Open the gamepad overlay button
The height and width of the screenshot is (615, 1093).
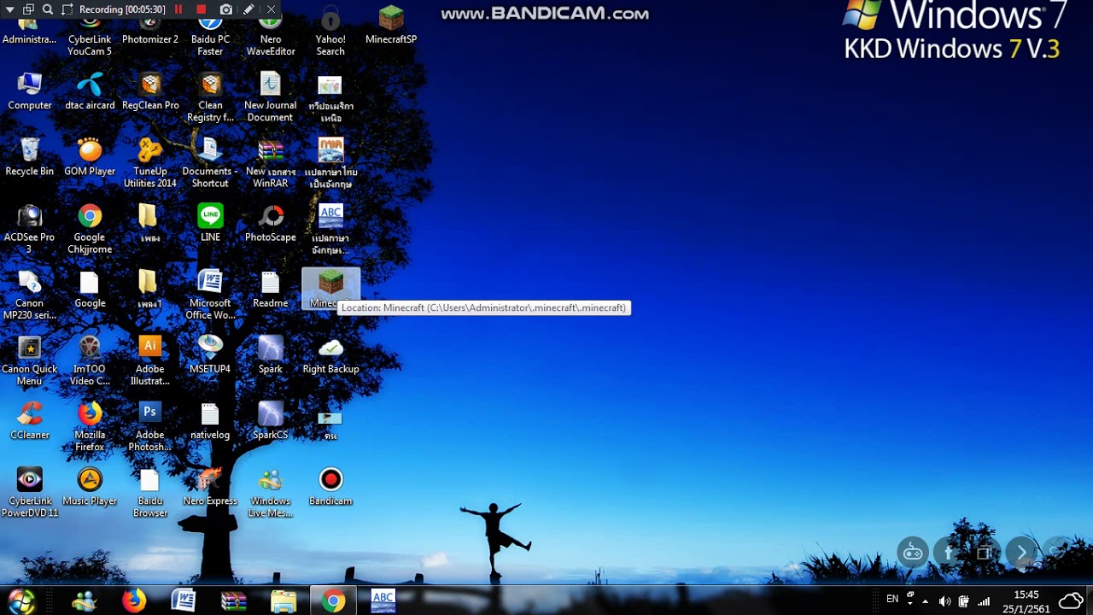click(x=913, y=553)
